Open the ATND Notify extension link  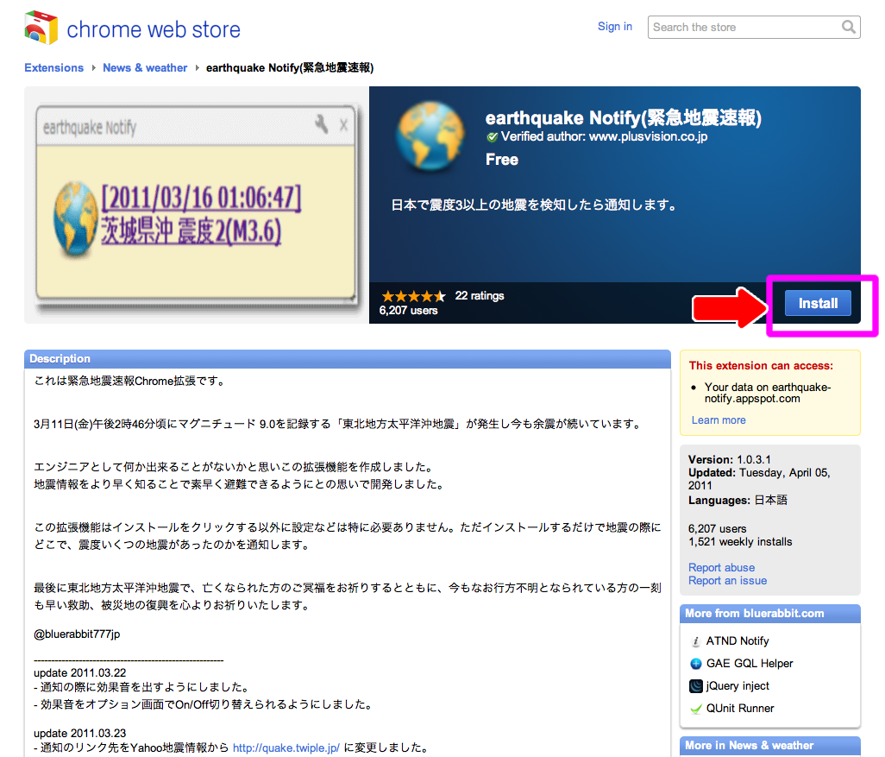pyautogui.click(x=737, y=641)
